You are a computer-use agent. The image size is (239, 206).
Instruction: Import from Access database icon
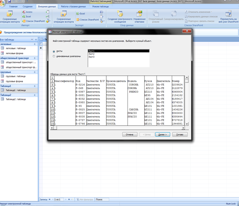click(24, 12)
